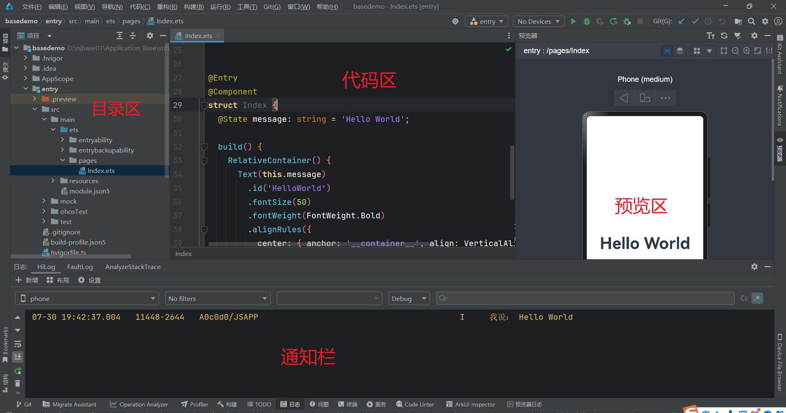Select the Index.ets editor tab

click(198, 36)
